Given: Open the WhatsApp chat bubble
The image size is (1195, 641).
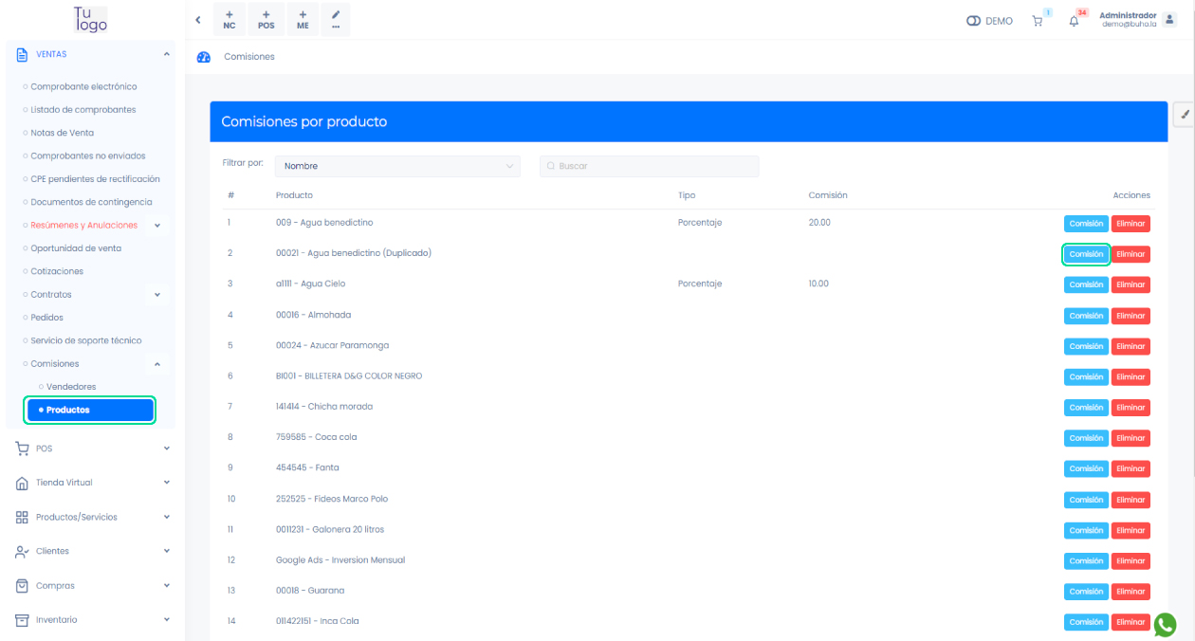Looking at the screenshot, I should point(1165,625).
